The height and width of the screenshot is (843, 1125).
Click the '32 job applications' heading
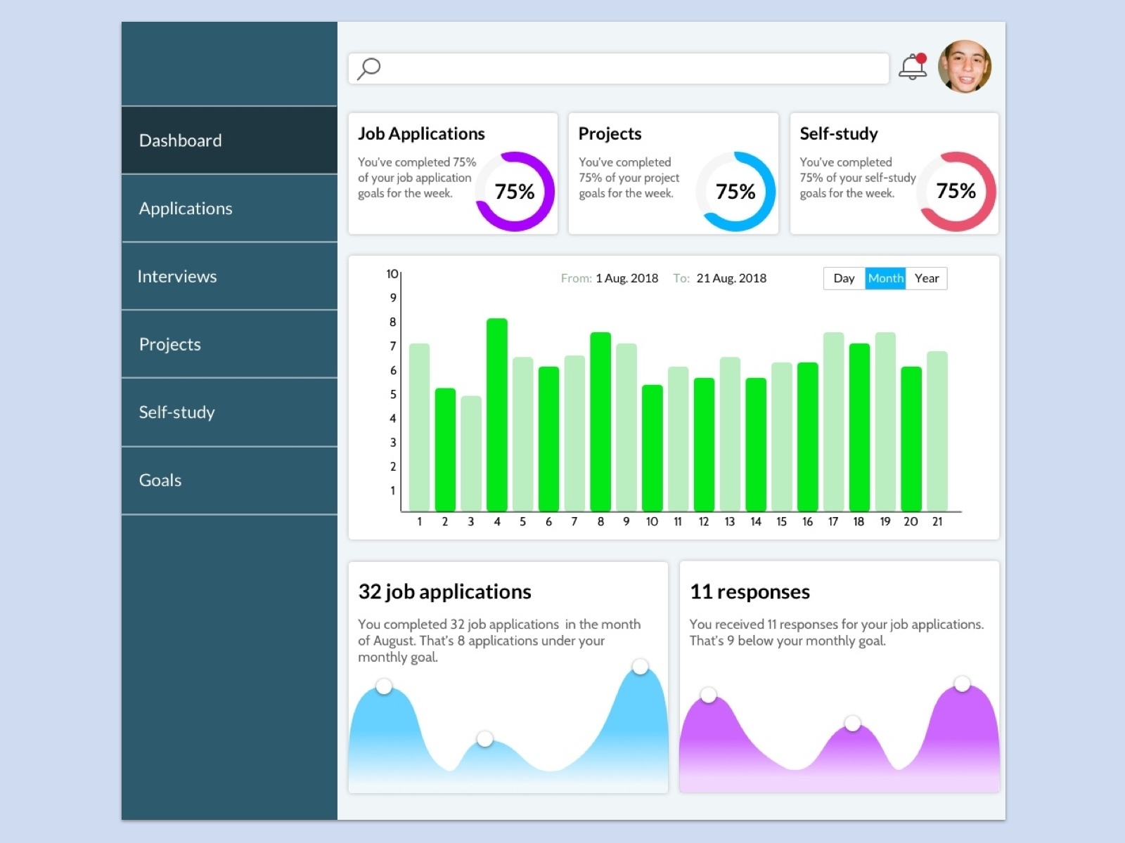(x=445, y=592)
